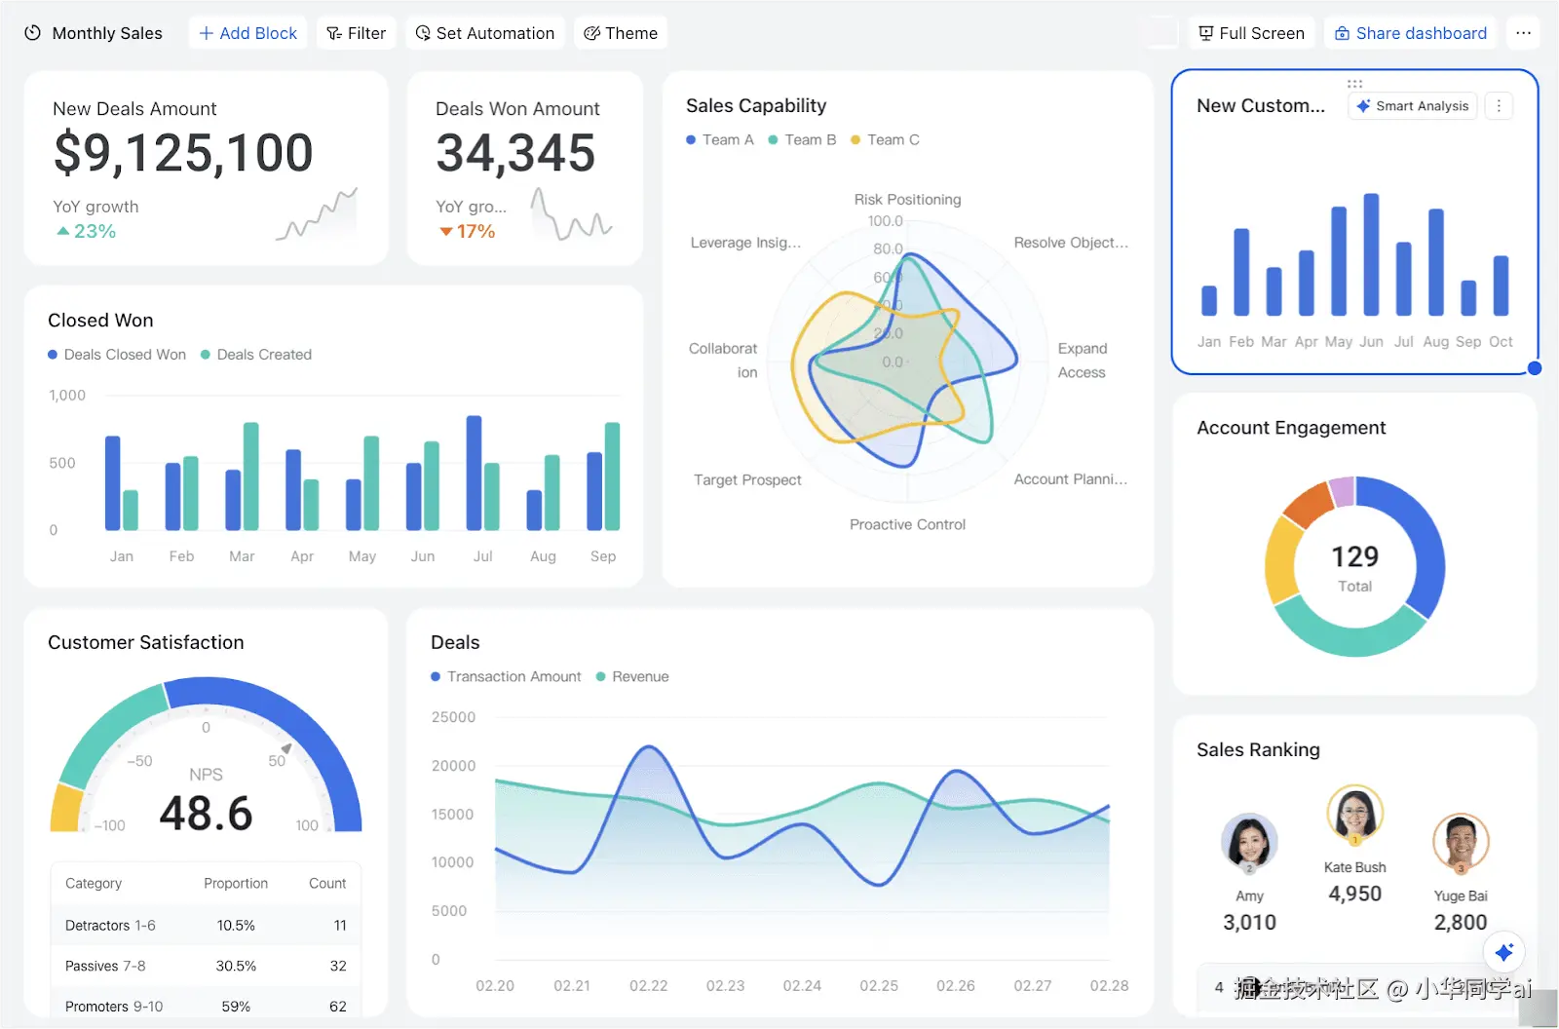Click the Account Engagement title
This screenshot has height=1029, width=1559.
coord(1291,428)
